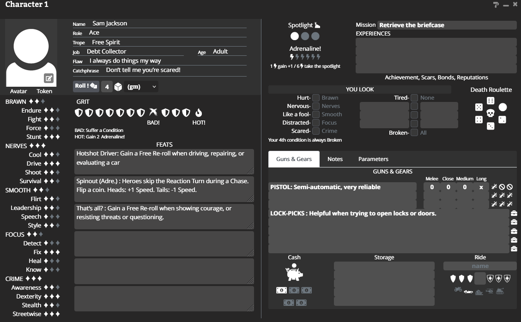Click the Ride name input field
This screenshot has width=521, height=322.
click(480, 266)
